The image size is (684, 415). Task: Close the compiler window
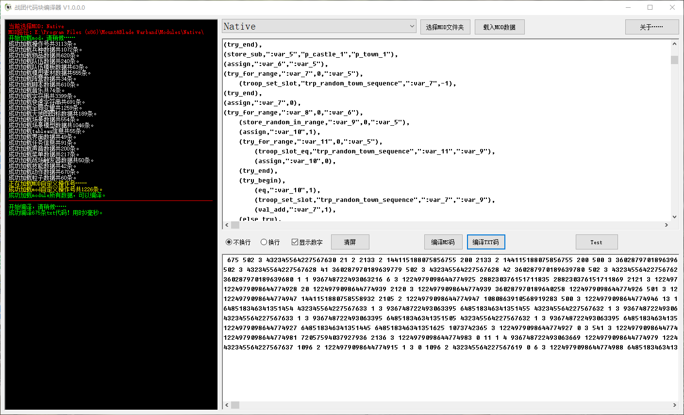(x=672, y=7)
